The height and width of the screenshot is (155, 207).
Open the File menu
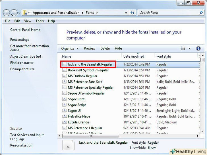point(7,21)
